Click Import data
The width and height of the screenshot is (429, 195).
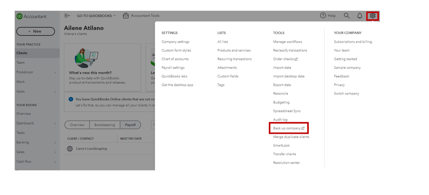tap(282, 68)
